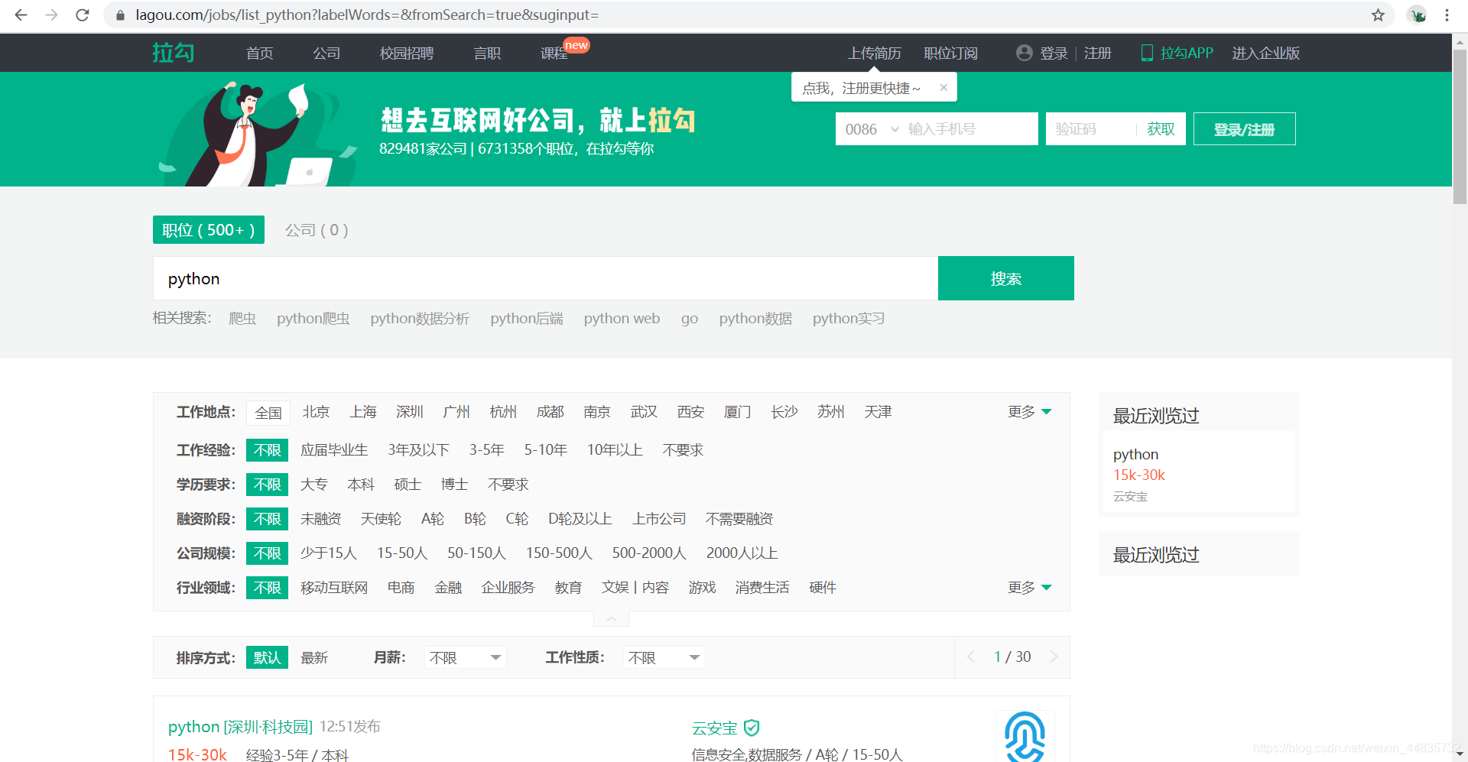
Task: Click the 搜索 search button
Action: click(1006, 278)
